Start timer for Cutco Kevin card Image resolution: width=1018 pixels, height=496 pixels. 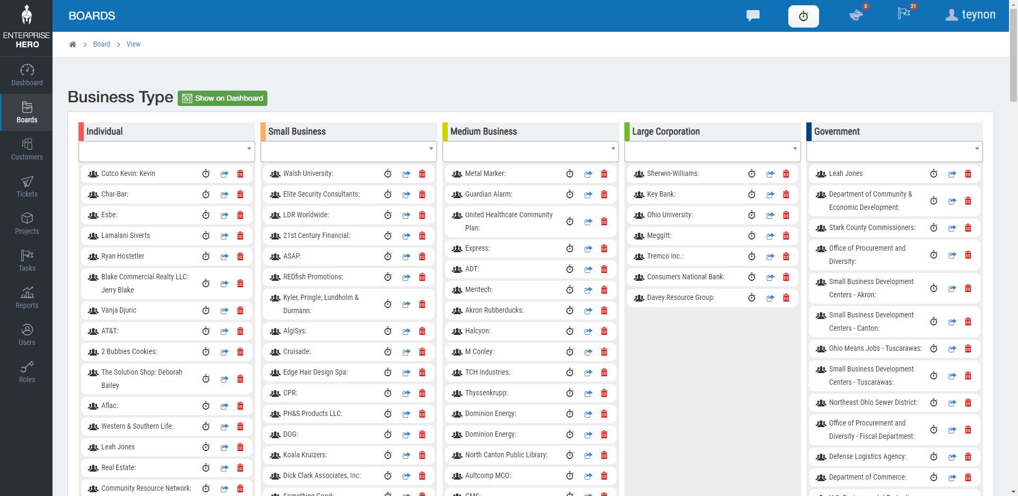click(206, 174)
